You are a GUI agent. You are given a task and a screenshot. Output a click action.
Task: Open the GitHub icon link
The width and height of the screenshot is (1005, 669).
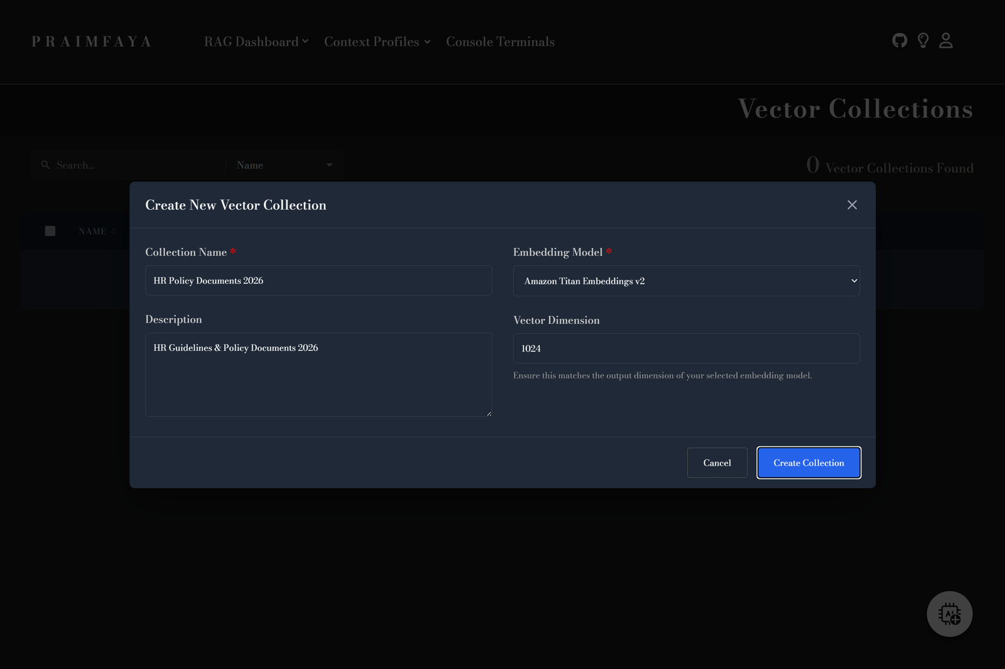pos(899,41)
